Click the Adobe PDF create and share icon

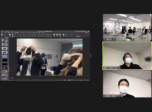[78, 35]
